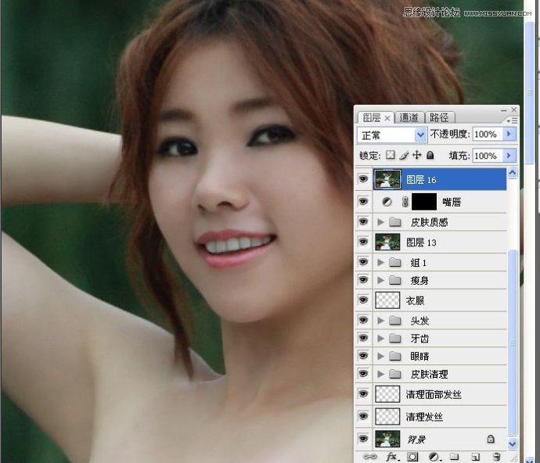Create new adjustment layer from bottom icon
Screen dimensions: 540x463
pos(434,457)
